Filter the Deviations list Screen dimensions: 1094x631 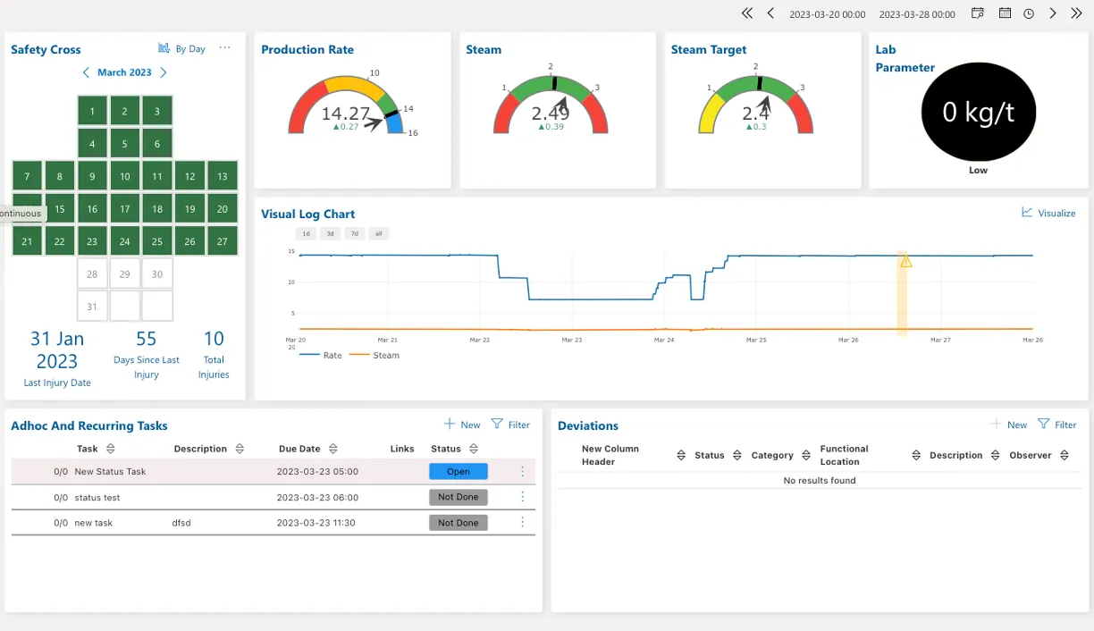(x=1056, y=425)
